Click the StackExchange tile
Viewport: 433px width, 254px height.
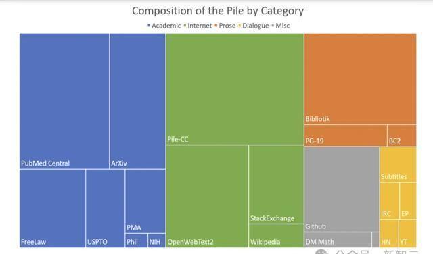276,184
